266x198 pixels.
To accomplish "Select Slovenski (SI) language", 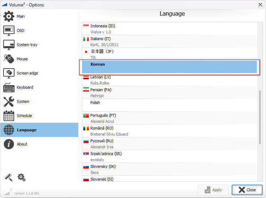I will 169,179.
